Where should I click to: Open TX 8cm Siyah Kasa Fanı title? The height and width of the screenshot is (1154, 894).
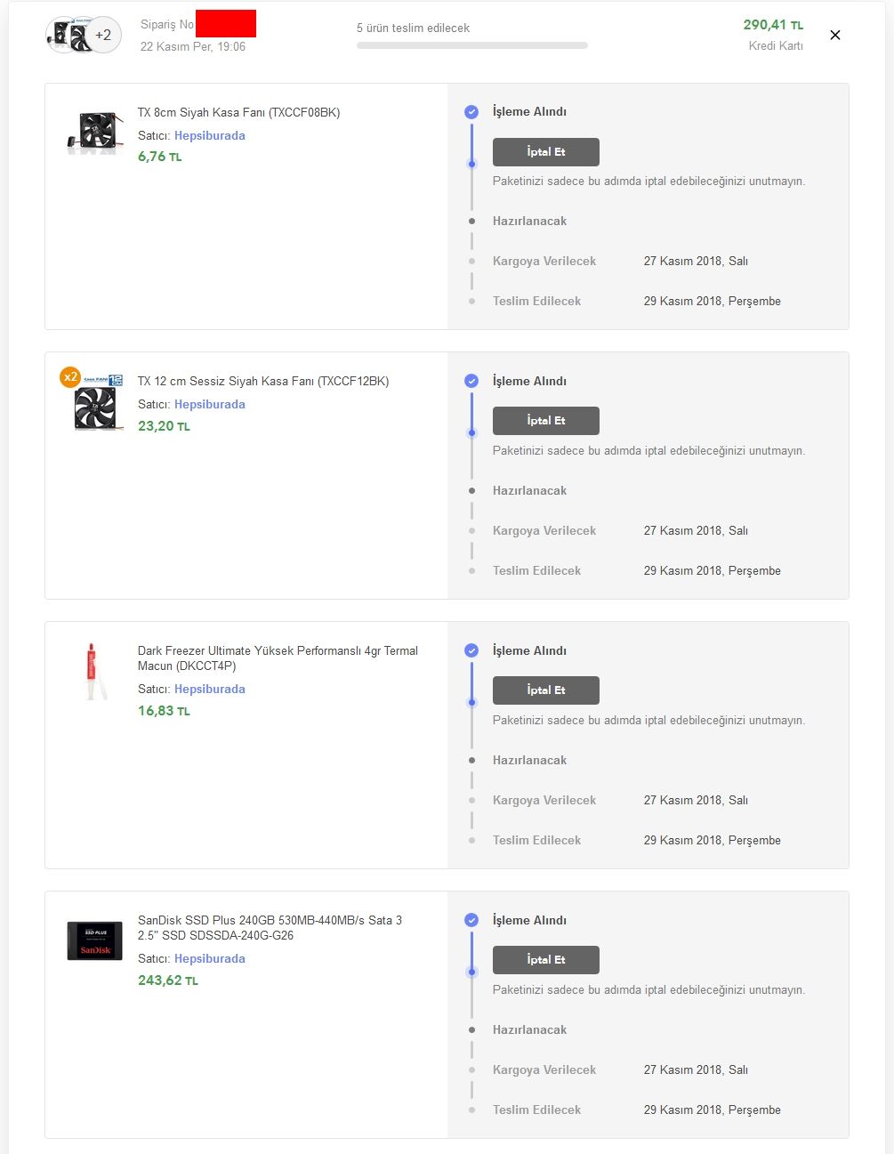tap(238, 113)
